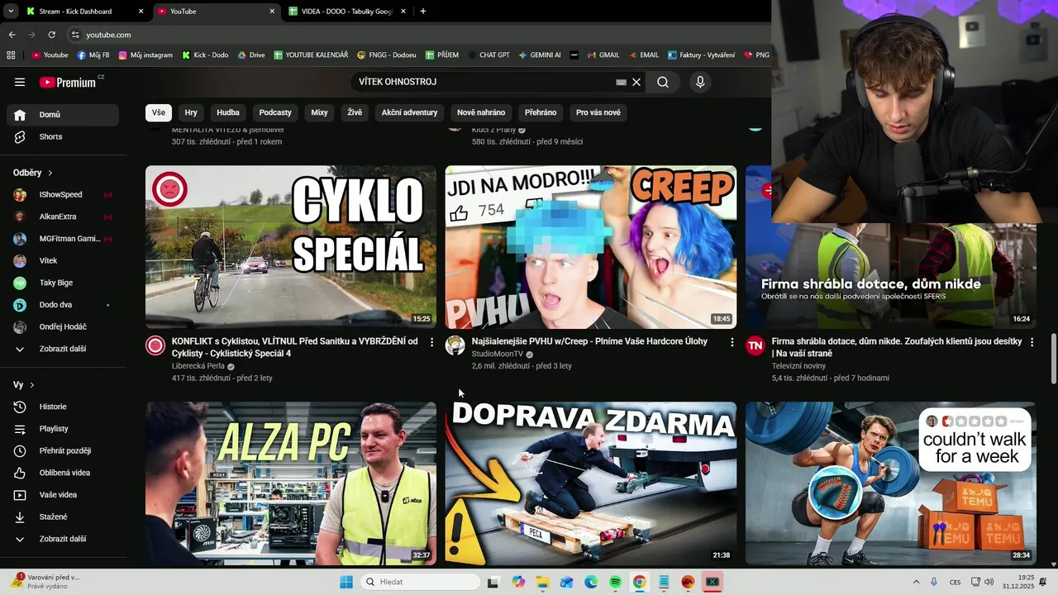This screenshot has height=595, width=1058.
Task: Open Vaše videa in the sidebar
Action: tap(63, 495)
